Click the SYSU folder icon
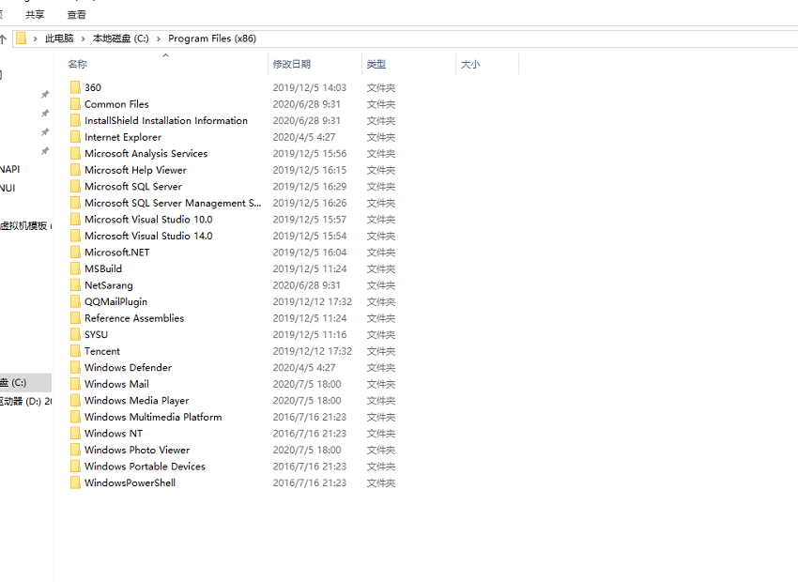This screenshot has height=582, width=798. click(x=75, y=334)
